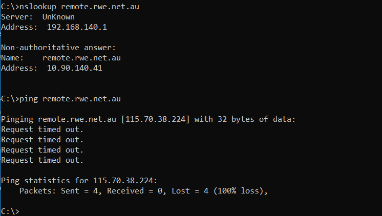382x216 pixels.
Task: Click the hostname in the ping command
Action: click(81, 99)
